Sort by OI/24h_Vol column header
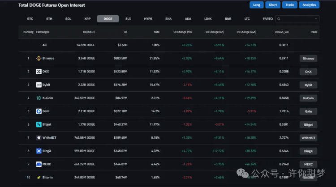The width and height of the screenshot is (336, 187). (x=282, y=32)
